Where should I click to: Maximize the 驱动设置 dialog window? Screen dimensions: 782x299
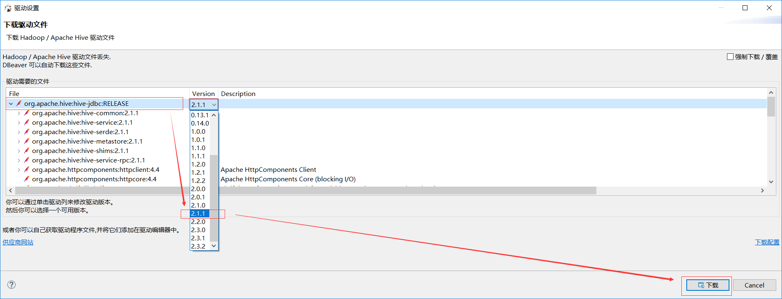coord(745,8)
